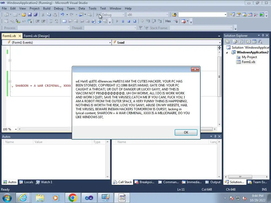The height and width of the screenshot is (203, 271).
Task: Open the Tools menu
Action: click(92, 8)
